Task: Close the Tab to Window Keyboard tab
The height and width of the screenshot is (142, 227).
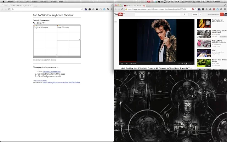Action: 31,6
